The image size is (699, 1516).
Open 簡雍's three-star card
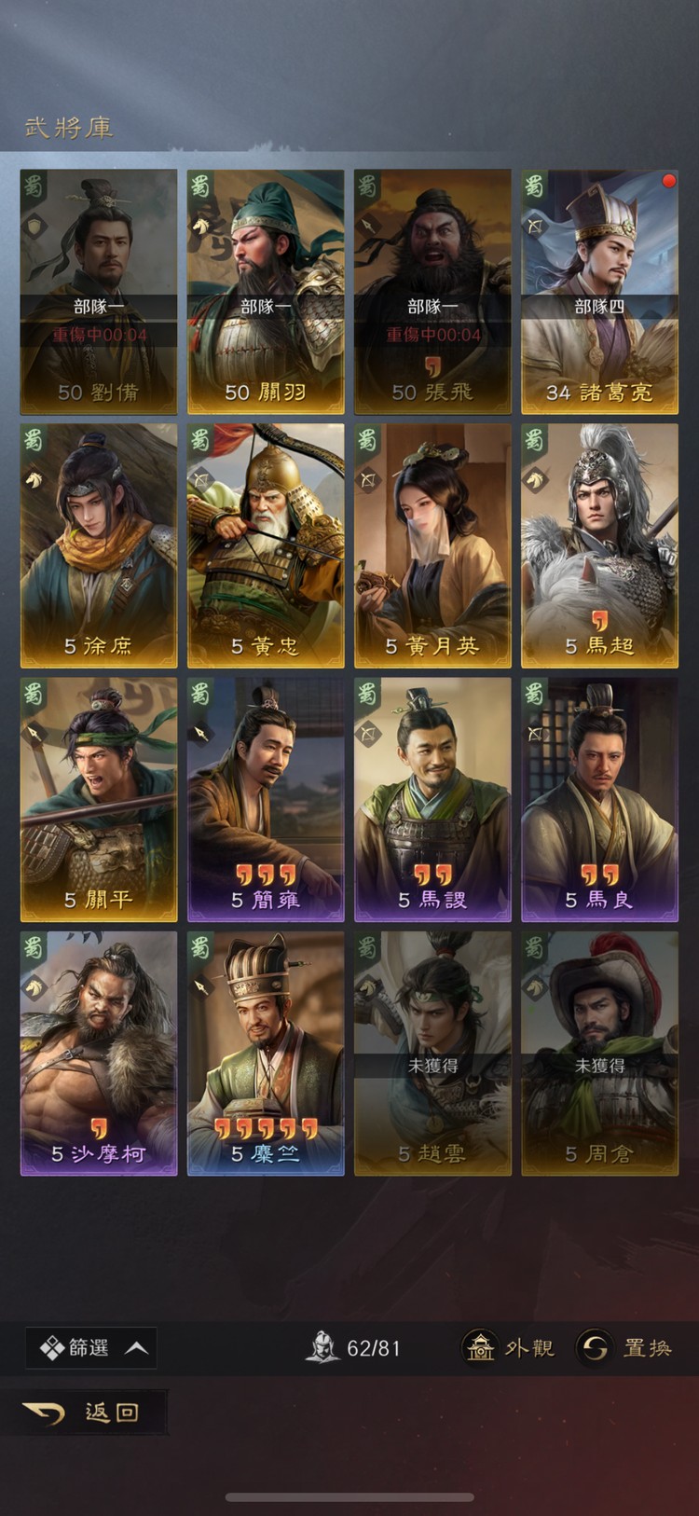(266, 800)
